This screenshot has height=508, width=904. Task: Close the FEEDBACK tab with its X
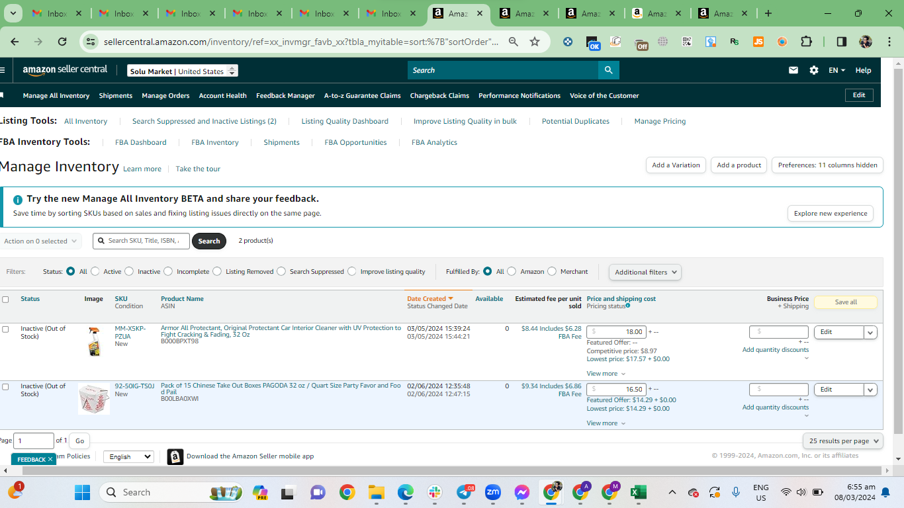50,459
